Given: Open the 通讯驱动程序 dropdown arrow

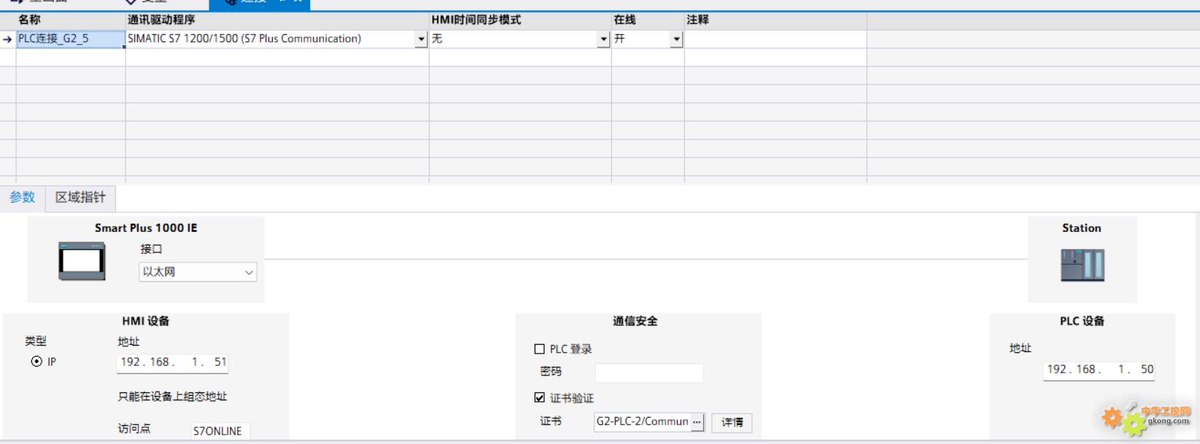Looking at the screenshot, I should 421,39.
